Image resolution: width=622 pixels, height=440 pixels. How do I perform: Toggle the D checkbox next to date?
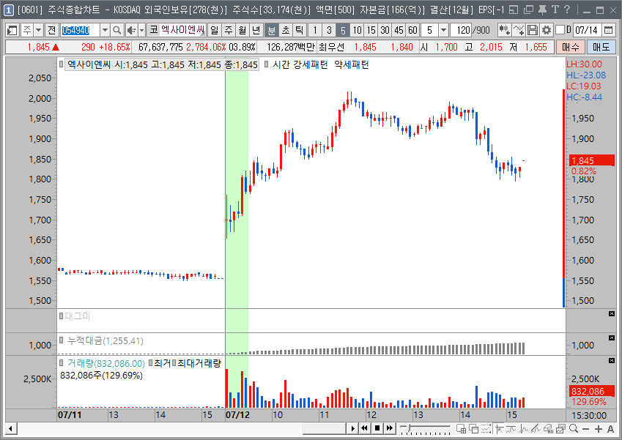pyautogui.click(x=560, y=30)
